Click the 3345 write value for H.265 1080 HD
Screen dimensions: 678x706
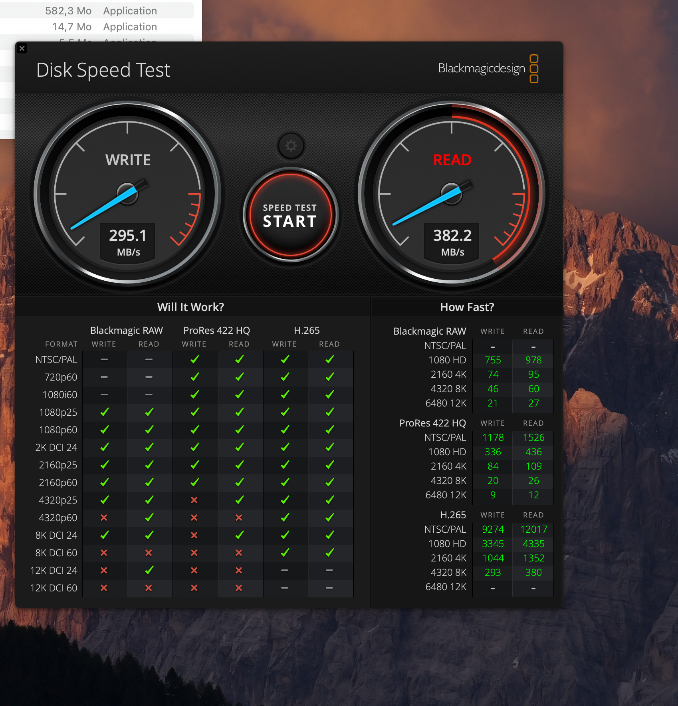click(493, 544)
